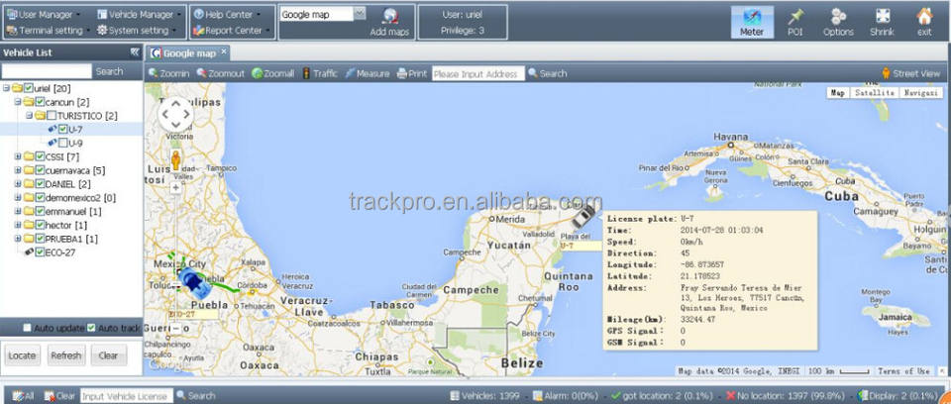Switch to the Map view type

coord(838,93)
